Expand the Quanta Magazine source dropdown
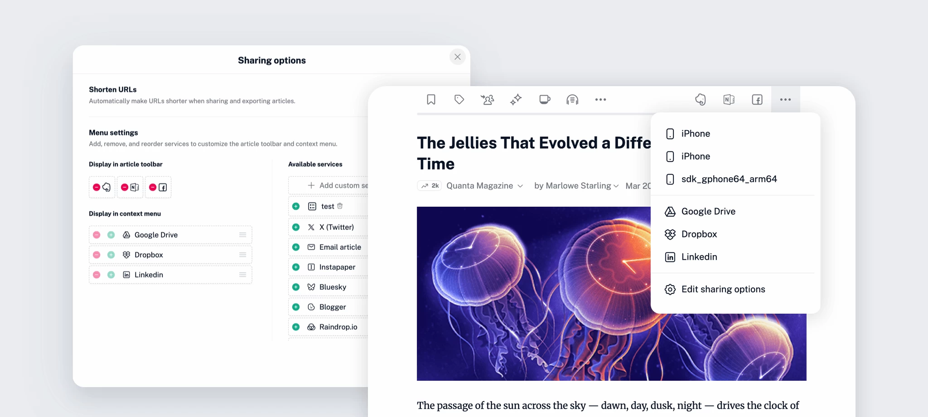Viewport: 928px width, 417px height. click(x=520, y=186)
